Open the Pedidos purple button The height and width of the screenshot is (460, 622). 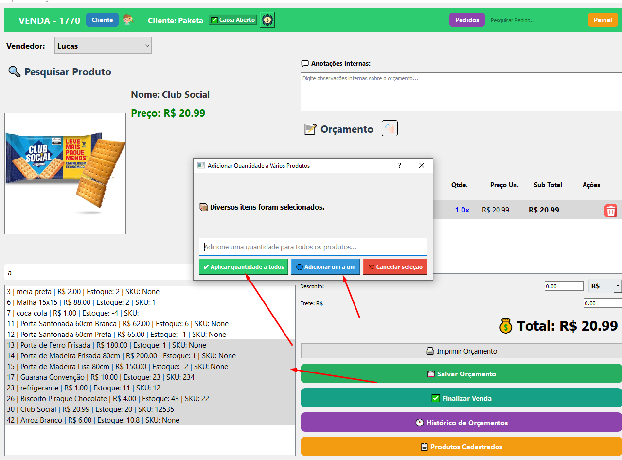point(467,20)
